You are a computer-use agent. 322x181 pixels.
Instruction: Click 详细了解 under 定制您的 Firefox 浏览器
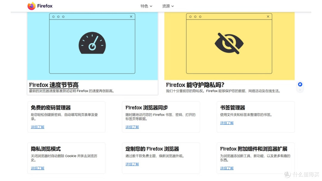[x=132, y=164]
